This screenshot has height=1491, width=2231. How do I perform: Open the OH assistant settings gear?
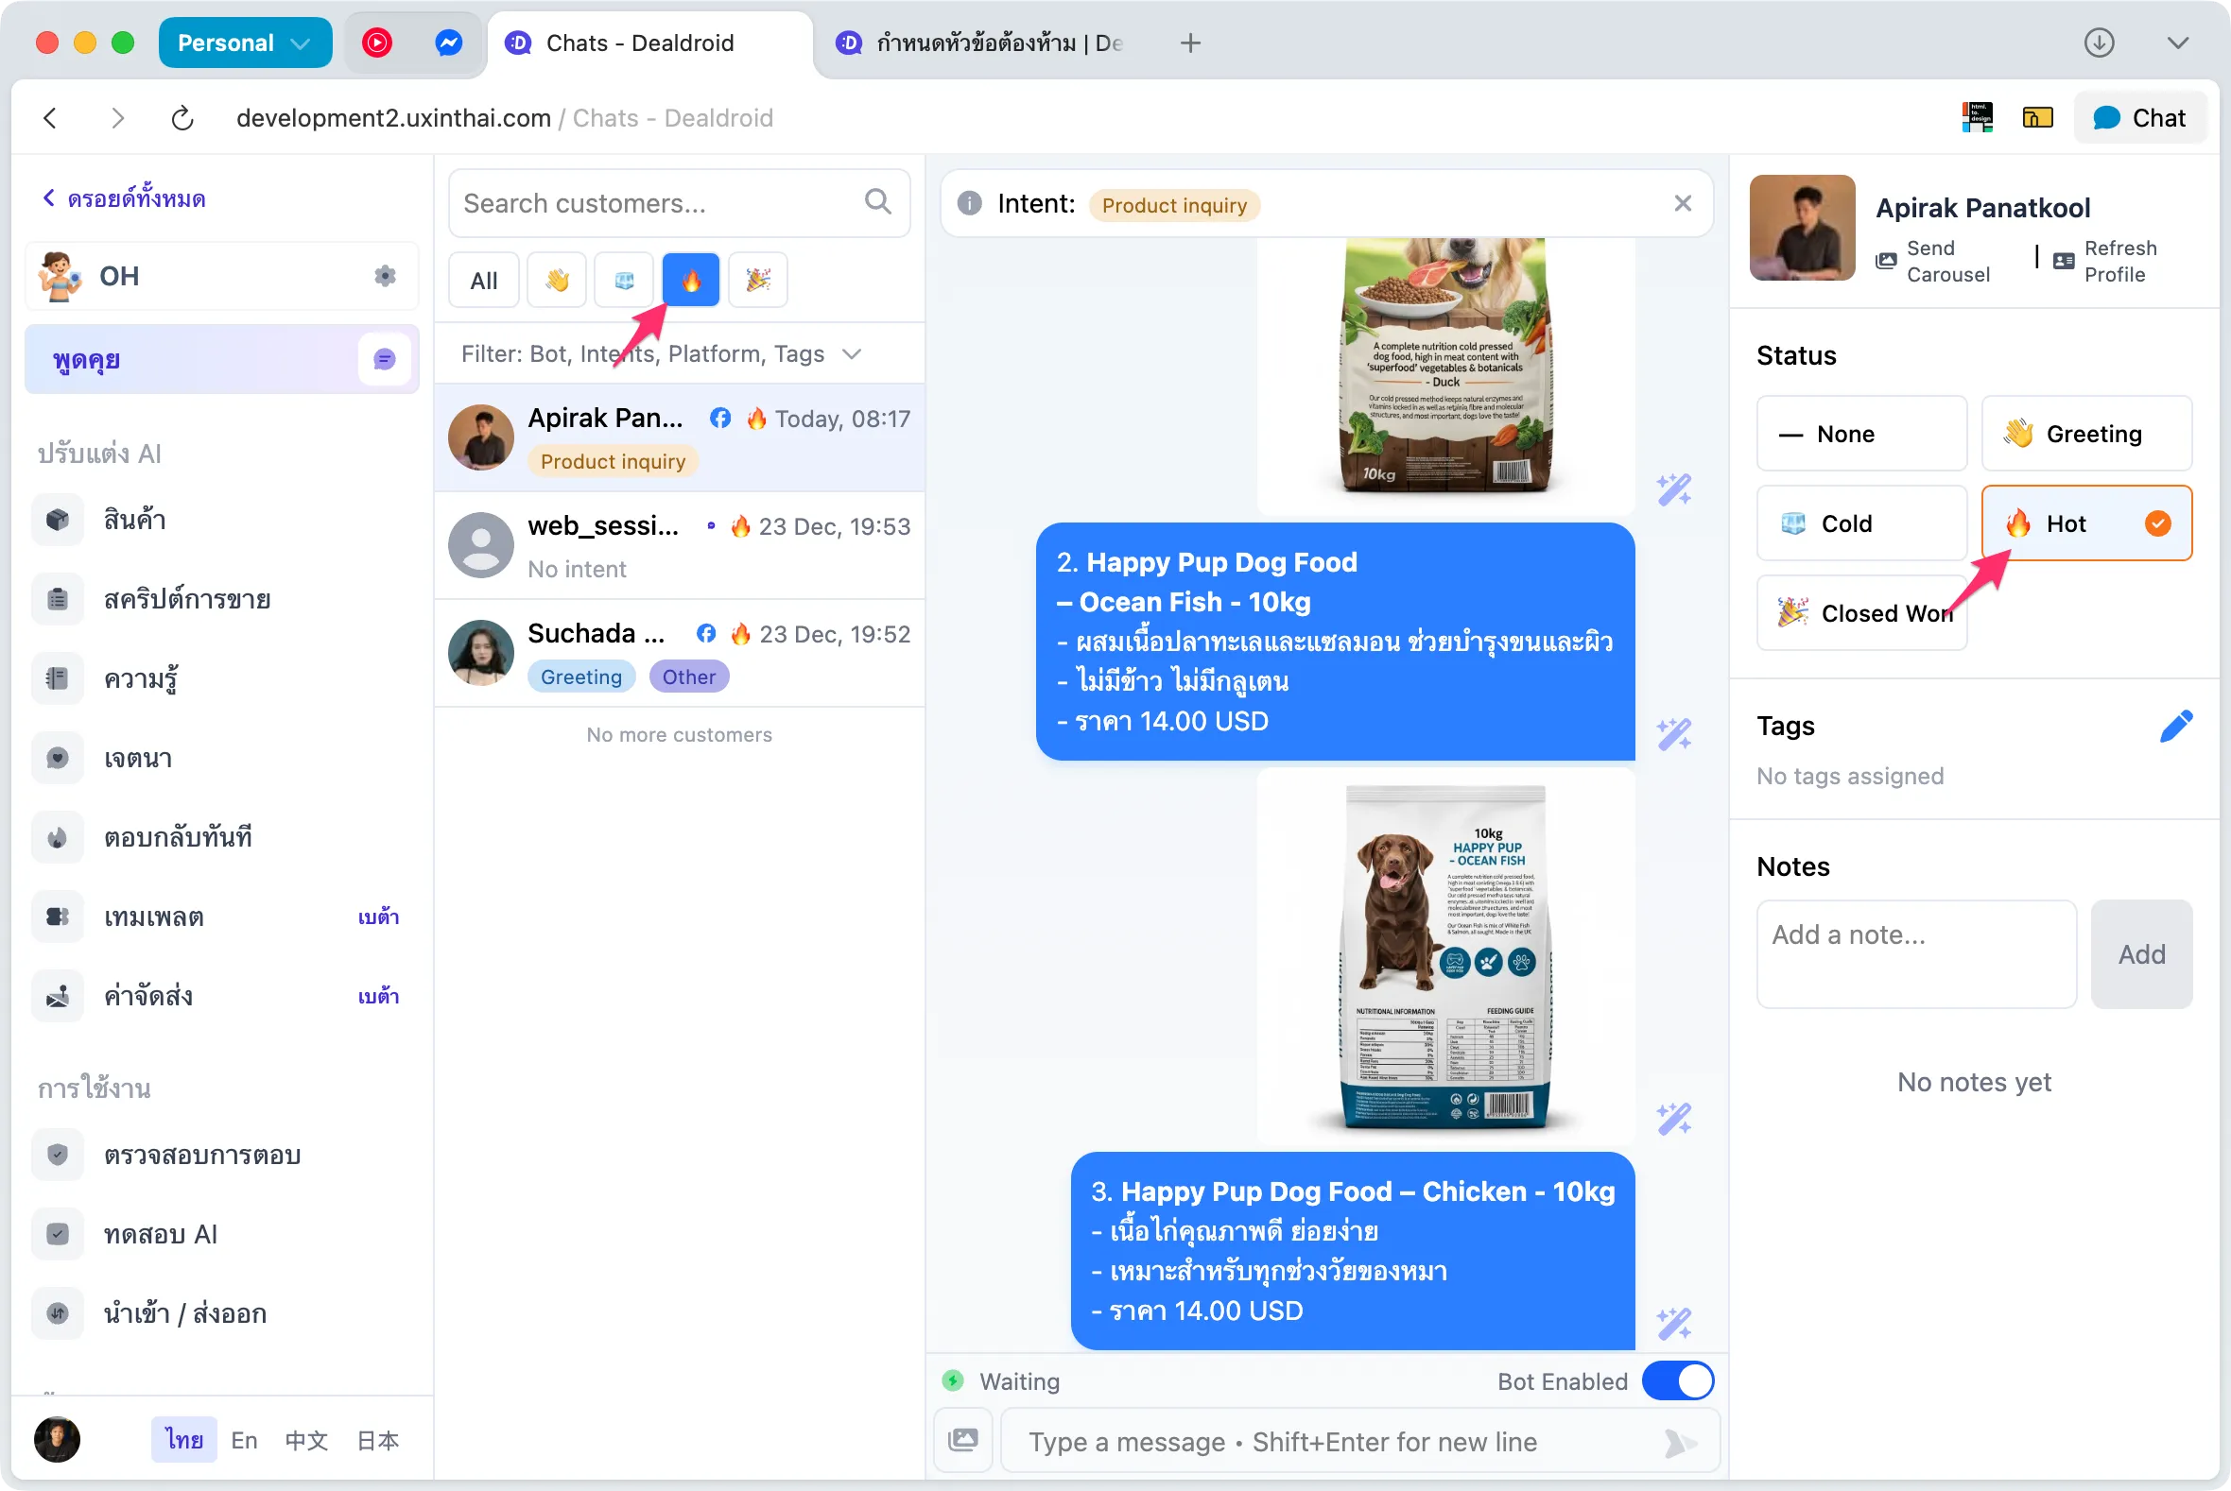point(385,276)
